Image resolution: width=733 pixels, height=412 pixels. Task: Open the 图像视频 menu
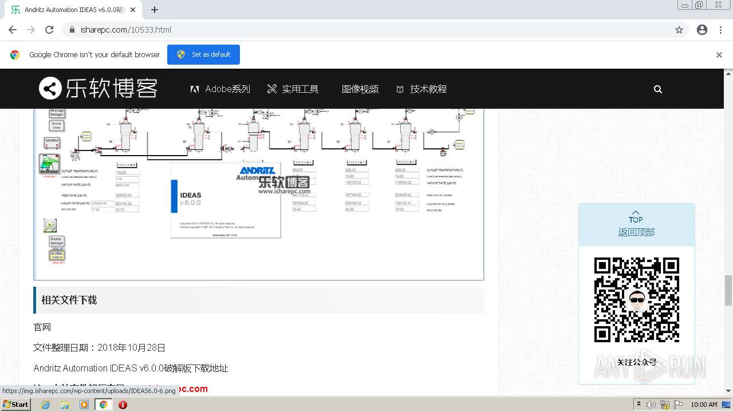click(360, 89)
